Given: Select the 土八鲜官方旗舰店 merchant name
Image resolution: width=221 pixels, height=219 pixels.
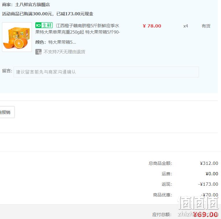Looking at the screenshot, I should click(32, 5).
